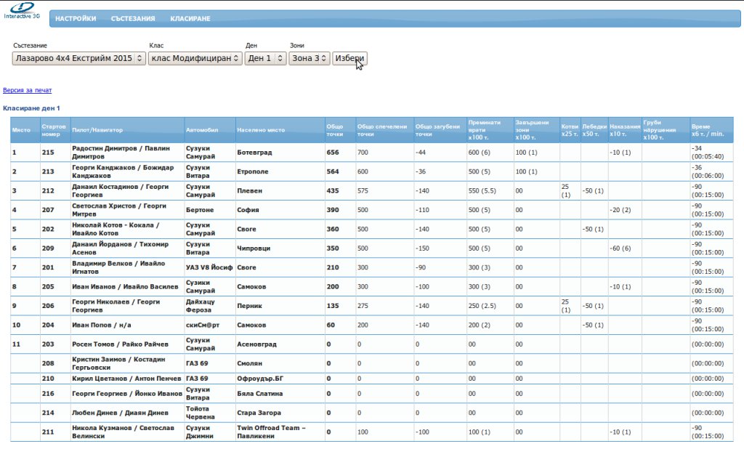Click the total points cell showing 564
The image size is (744, 465).
[333, 171]
